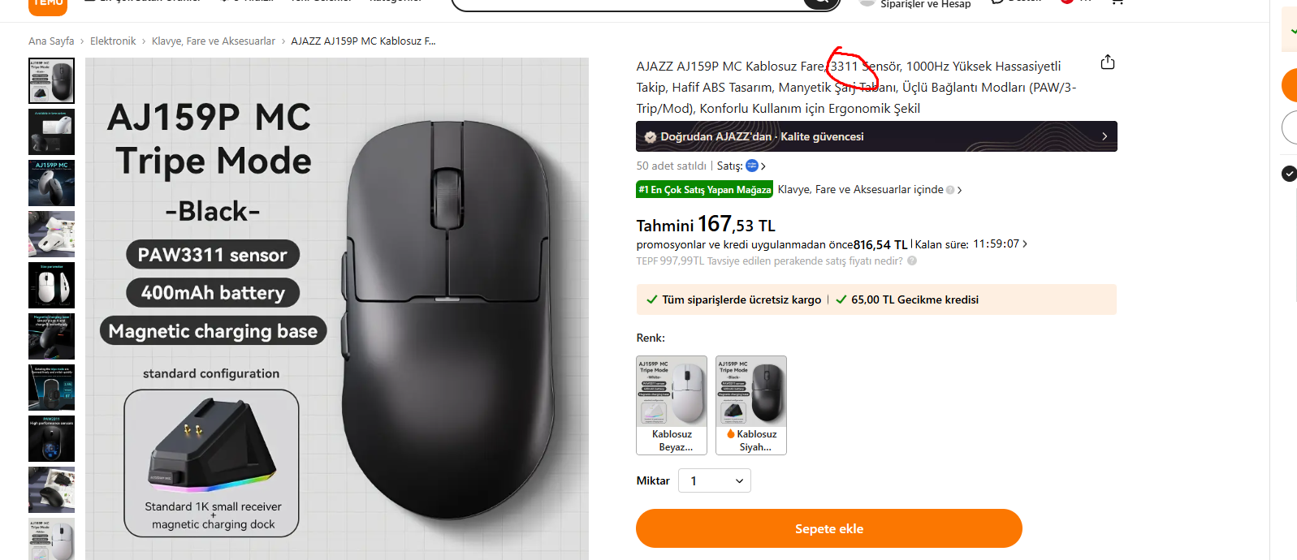Select the white Kablosuz Beyaz color option
The width and height of the screenshot is (1297, 560).
click(x=672, y=404)
